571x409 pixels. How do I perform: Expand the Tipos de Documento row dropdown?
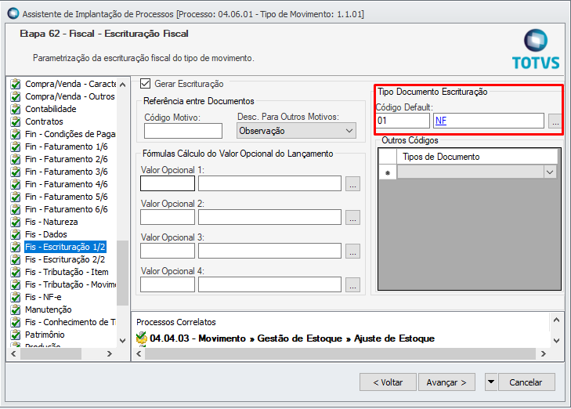pos(550,172)
